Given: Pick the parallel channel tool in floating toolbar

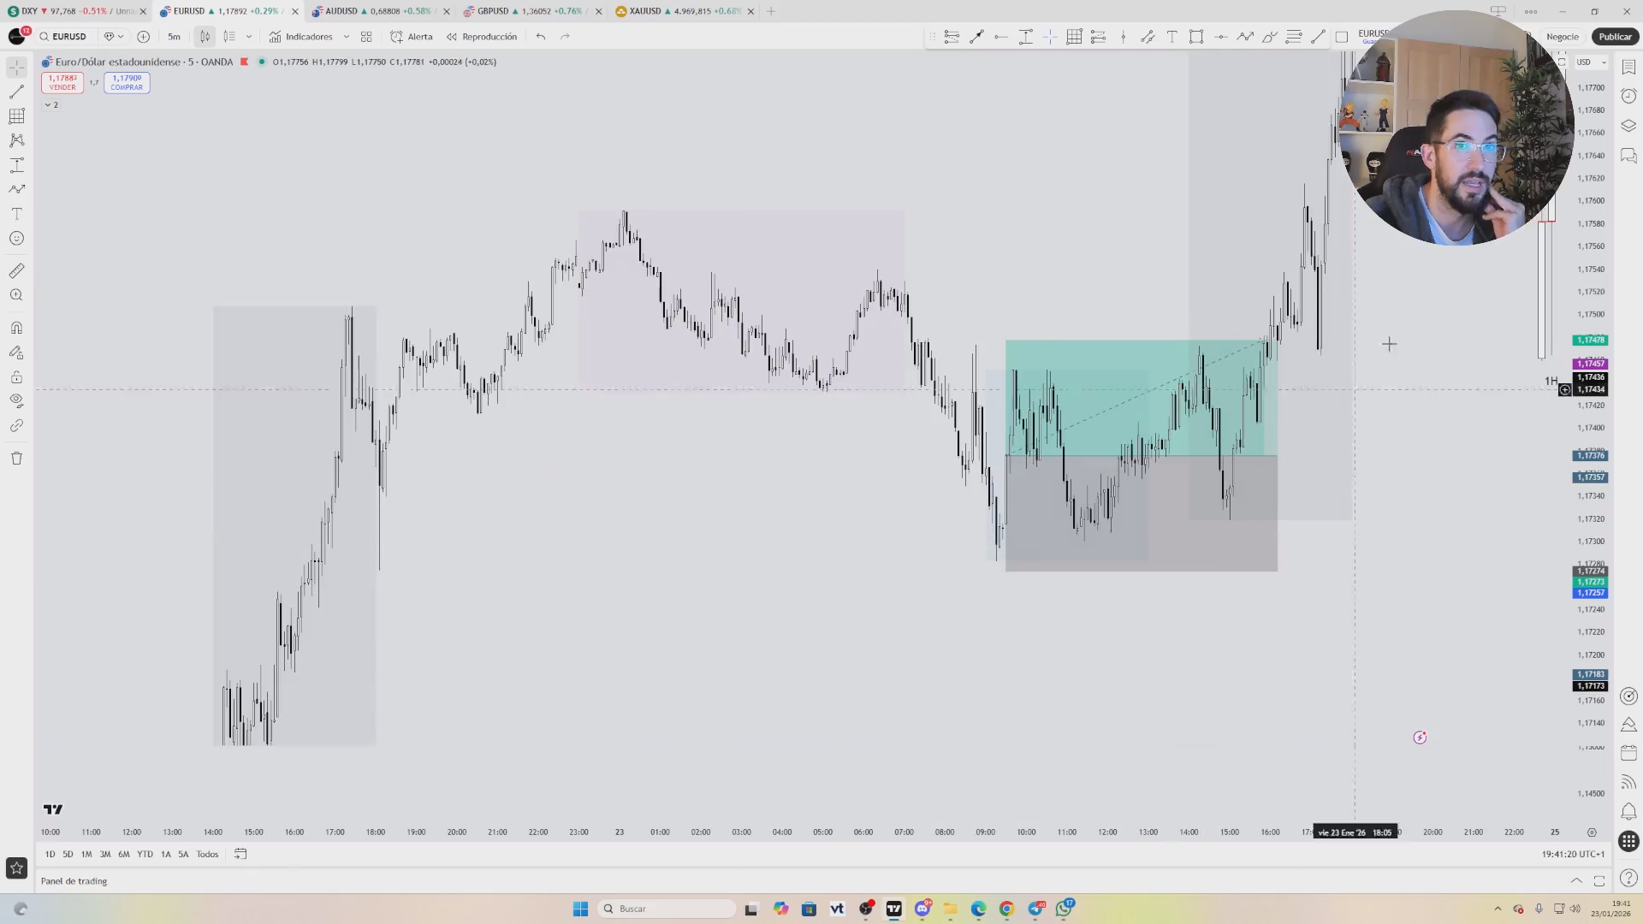Looking at the screenshot, I should [x=1148, y=37].
